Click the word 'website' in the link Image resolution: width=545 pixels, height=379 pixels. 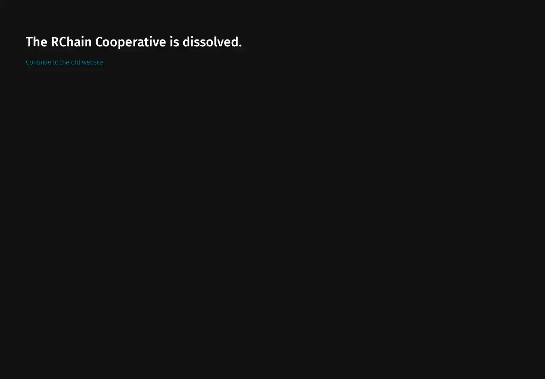[93, 62]
